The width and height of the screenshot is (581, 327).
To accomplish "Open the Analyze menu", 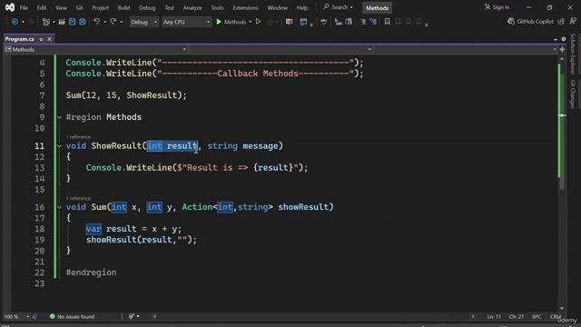I will point(192,8).
